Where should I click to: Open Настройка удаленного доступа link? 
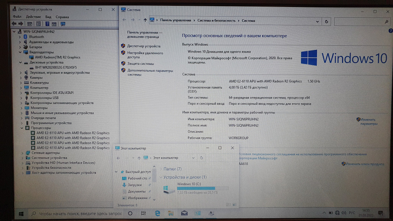145,55
